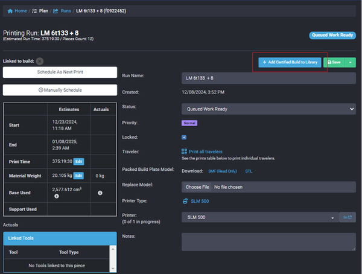The width and height of the screenshot is (362, 274).
Task: Go to the Plan breadcrumb
Action: pos(43,11)
